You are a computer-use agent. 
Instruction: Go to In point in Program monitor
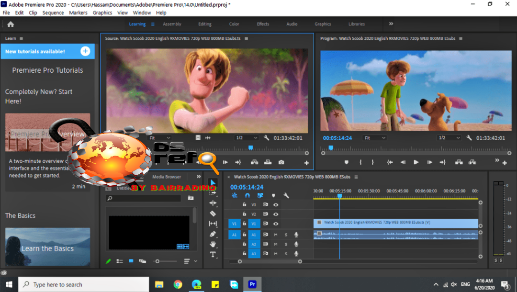click(x=390, y=162)
